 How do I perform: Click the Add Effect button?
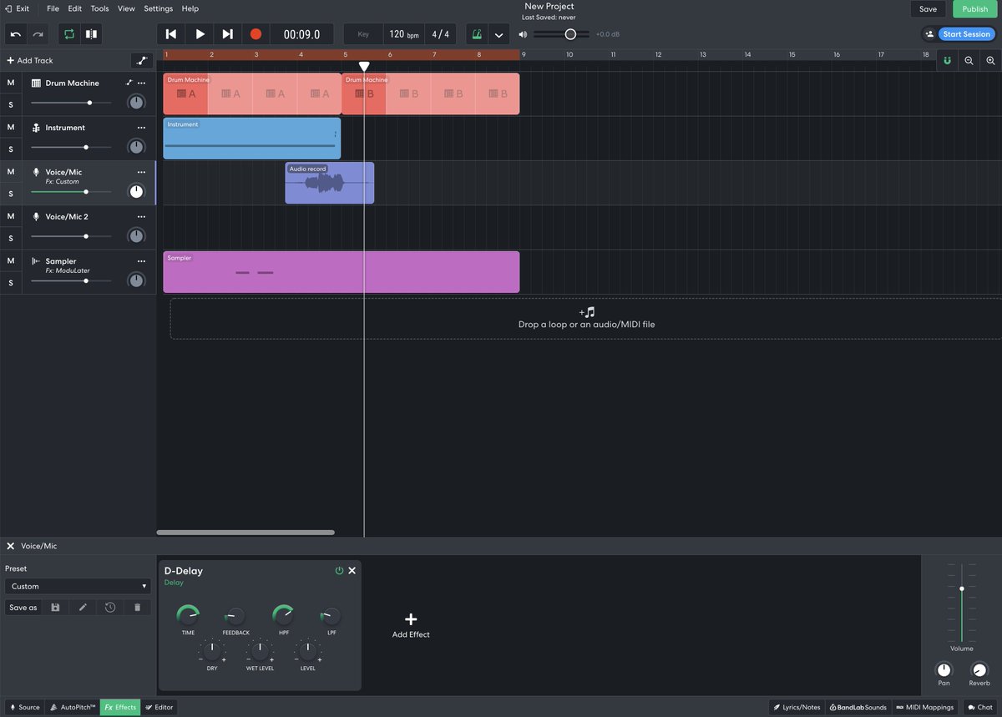(410, 625)
